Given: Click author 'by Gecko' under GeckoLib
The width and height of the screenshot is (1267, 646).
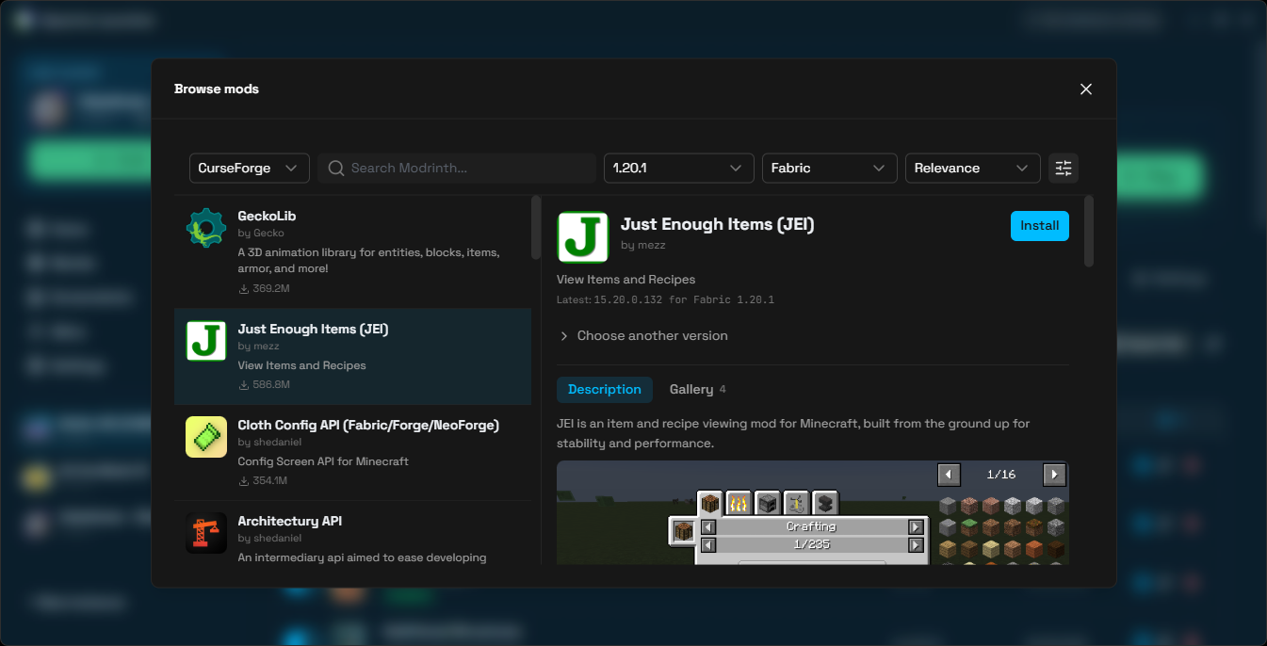Looking at the screenshot, I should 261,233.
